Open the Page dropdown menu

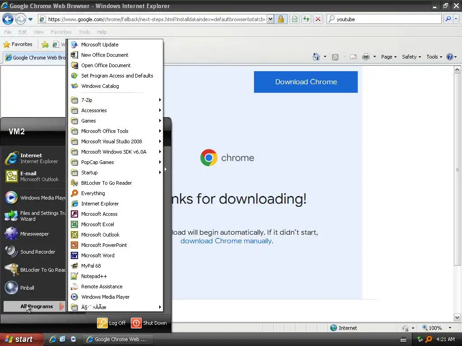click(x=388, y=57)
